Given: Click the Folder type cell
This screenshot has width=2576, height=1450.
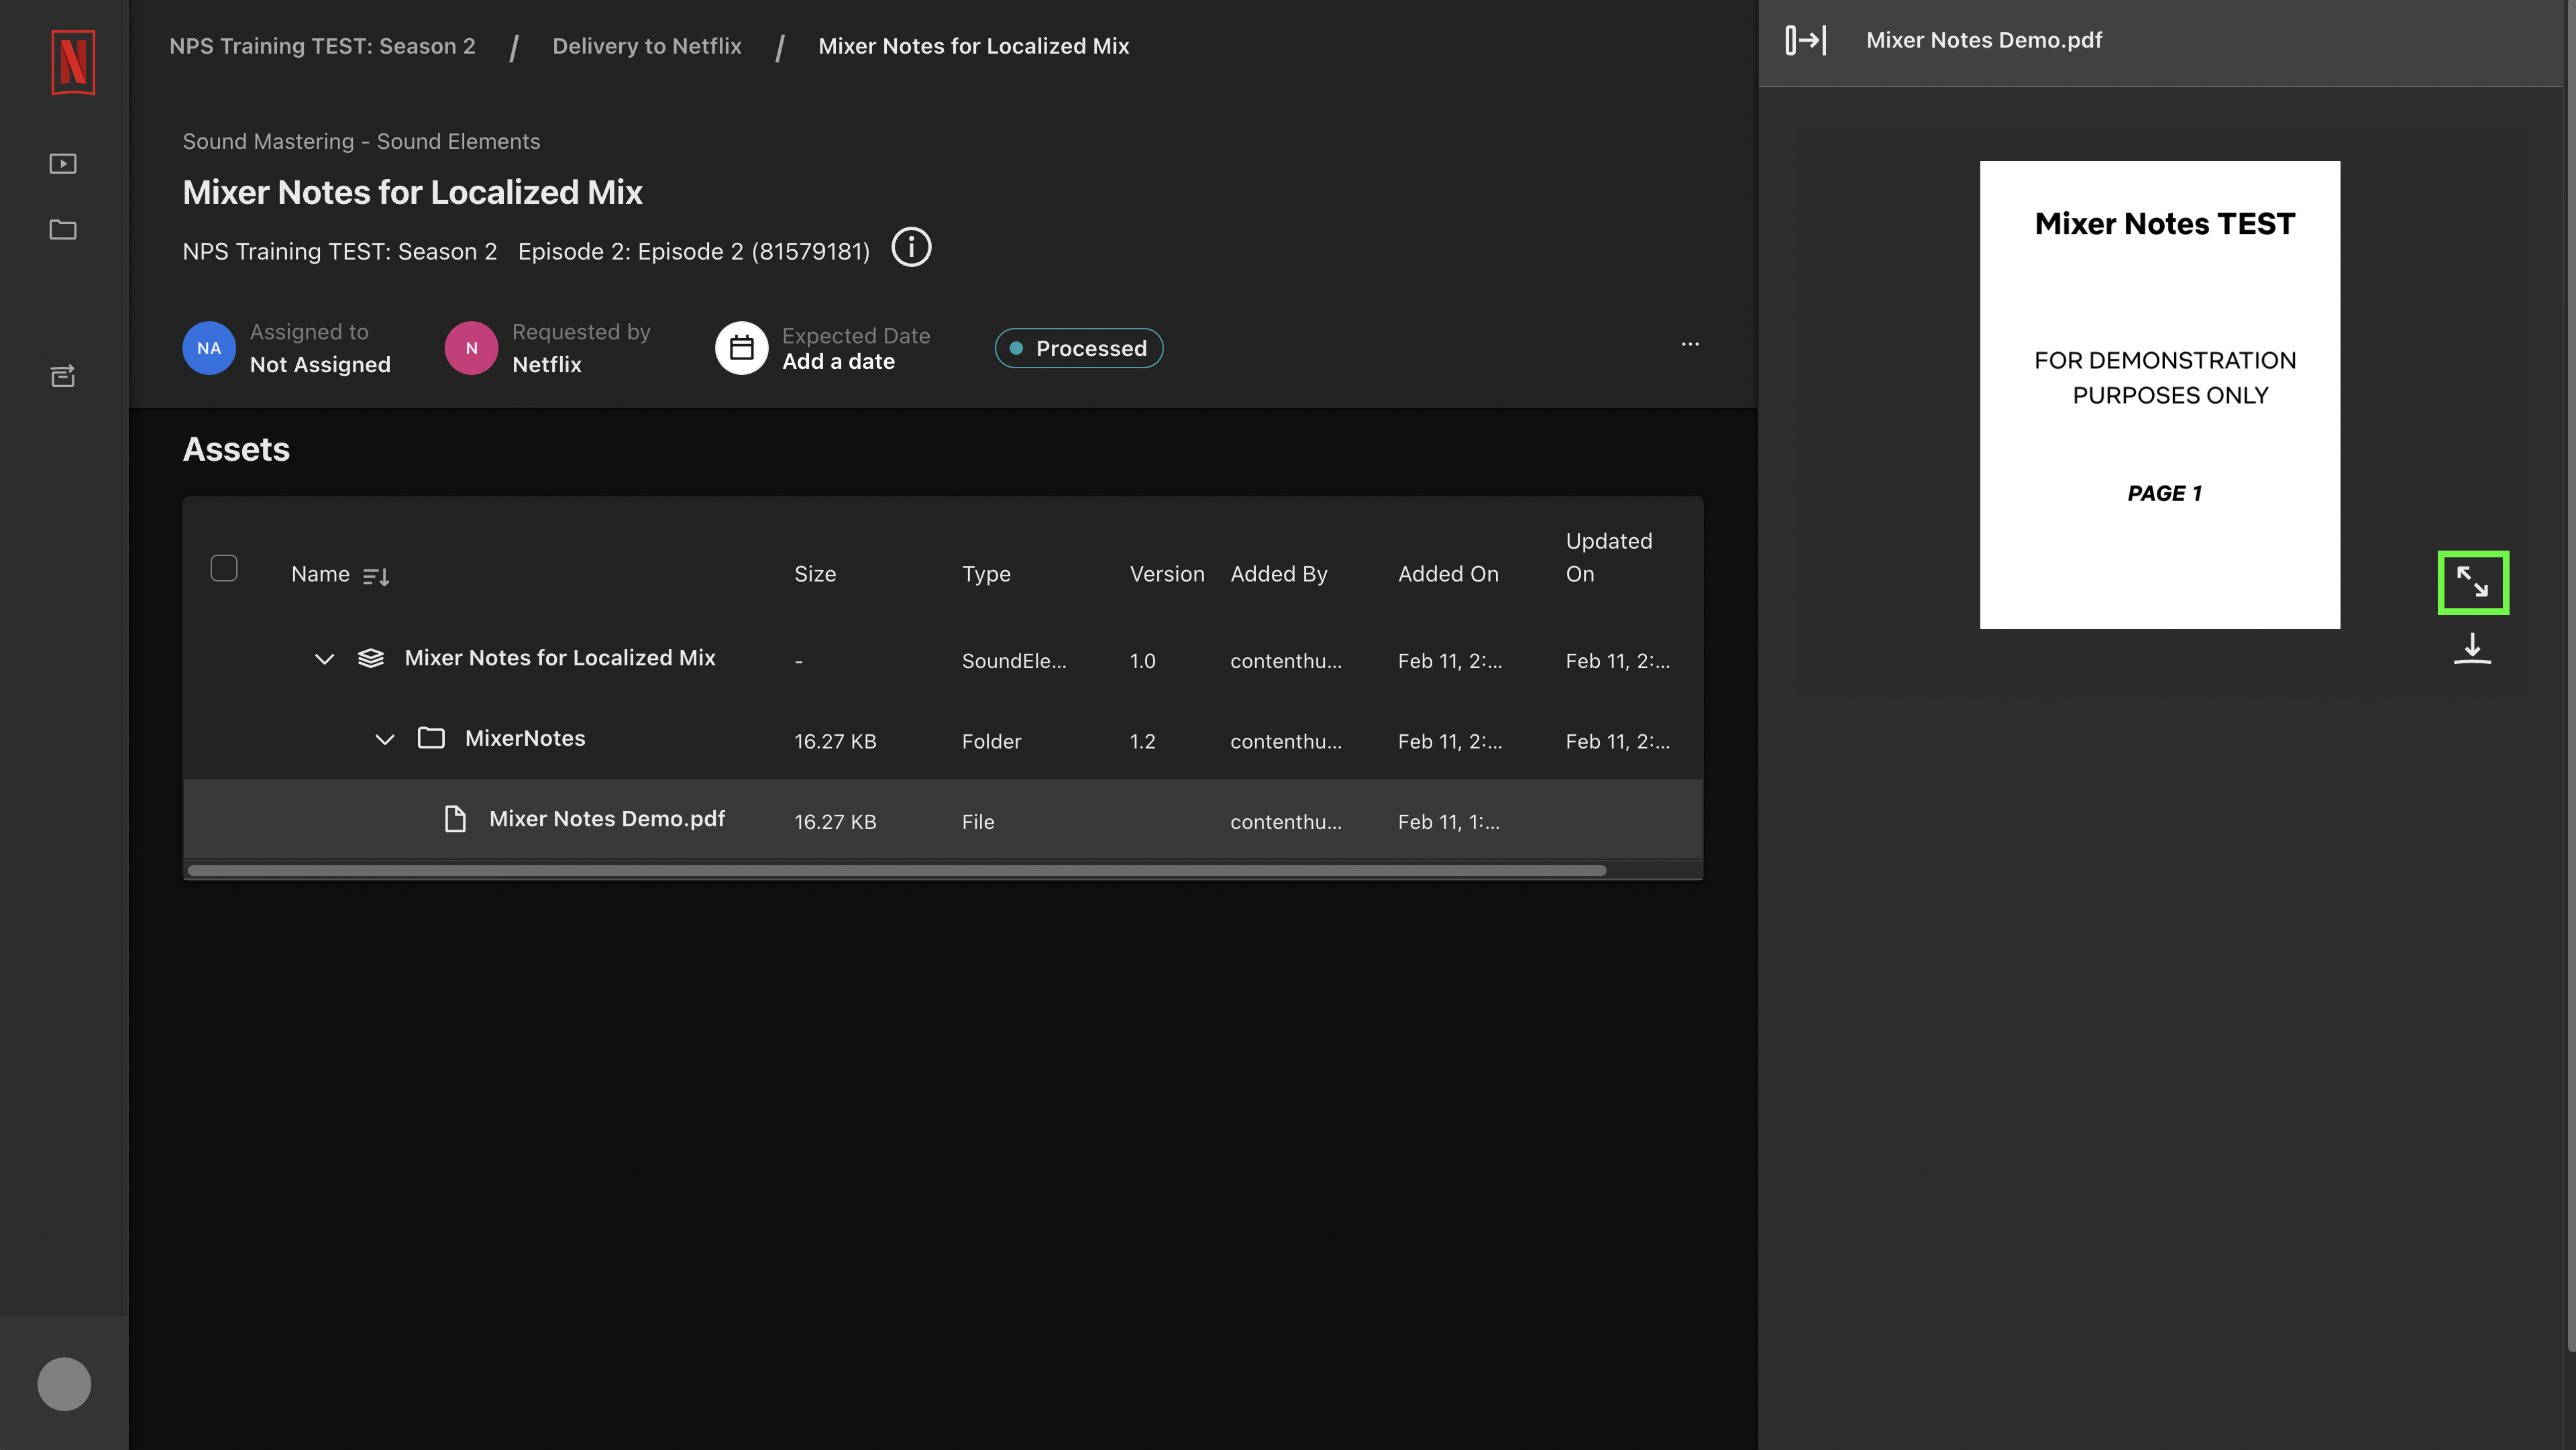Looking at the screenshot, I should (x=991, y=741).
